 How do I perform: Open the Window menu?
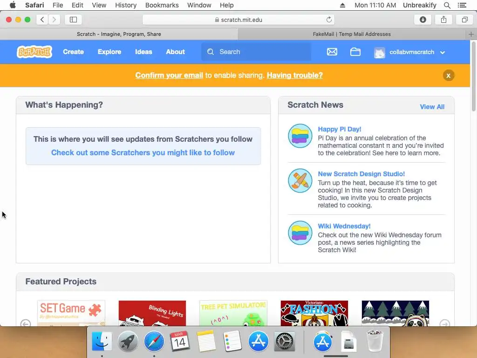pos(199,5)
